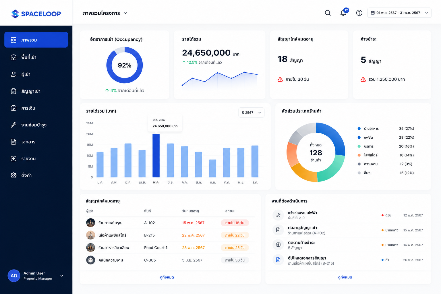The height and width of the screenshot is (294, 441).
Task: Click file icon for อัปโหลดเอกสารสัญญา task
Action: click(x=278, y=260)
